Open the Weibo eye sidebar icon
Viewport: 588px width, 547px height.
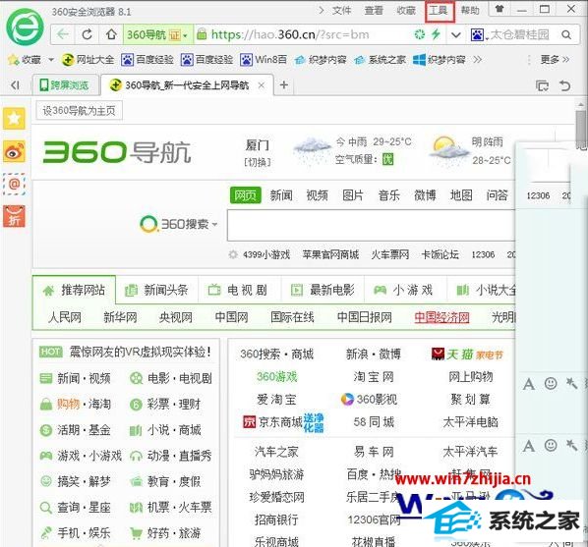(14, 151)
